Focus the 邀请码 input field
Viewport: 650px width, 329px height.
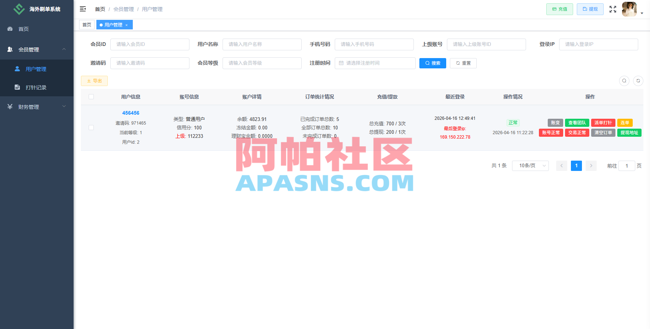tap(150, 63)
